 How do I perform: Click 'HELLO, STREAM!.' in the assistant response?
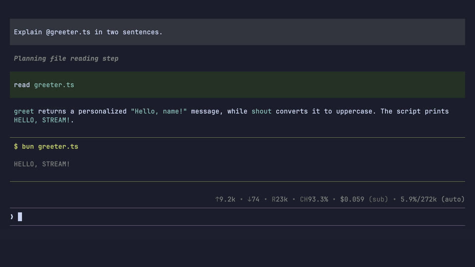point(44,120)
